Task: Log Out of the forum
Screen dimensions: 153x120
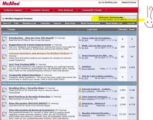Action: (x=131, y=23)
